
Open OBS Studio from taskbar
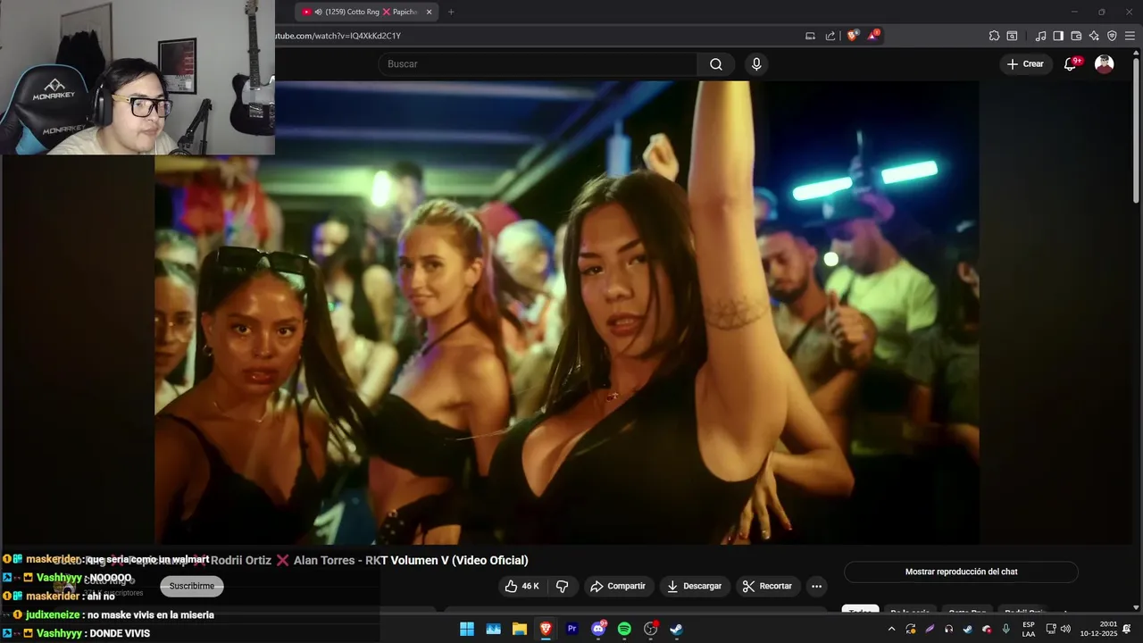pyautogui.click(x=651, y=629)
